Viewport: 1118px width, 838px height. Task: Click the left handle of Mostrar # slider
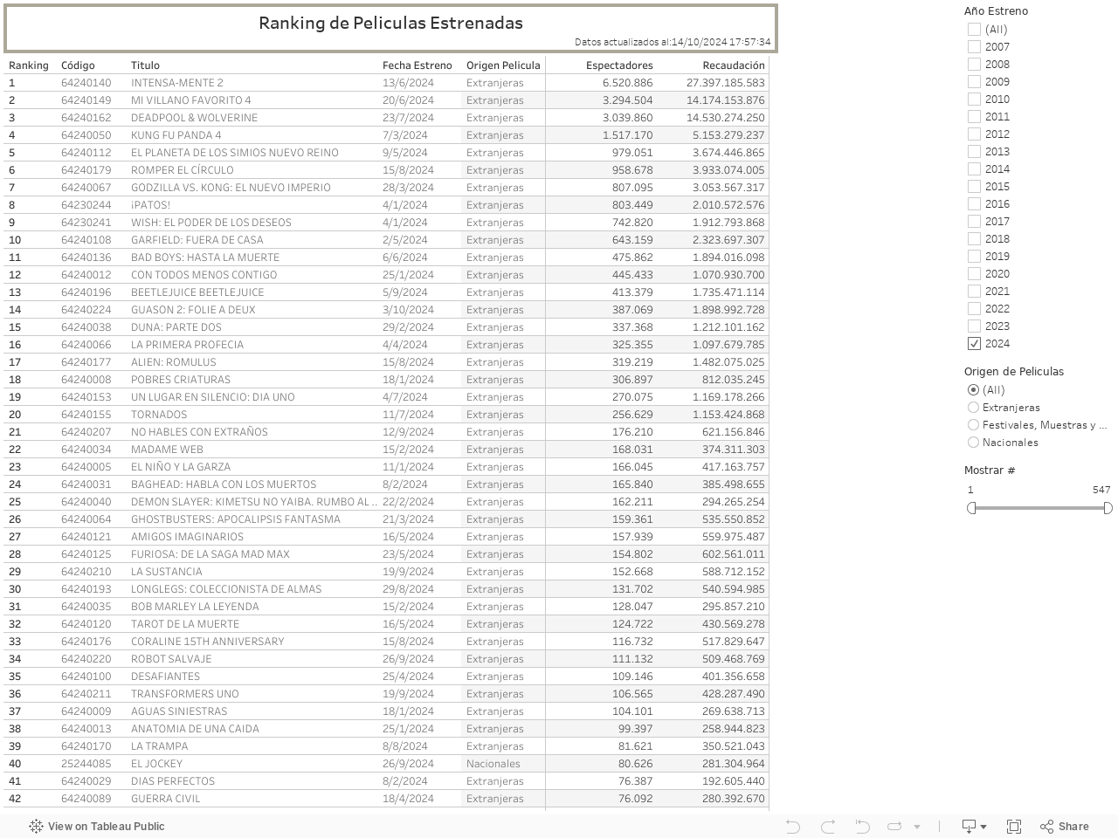(971, 508)
